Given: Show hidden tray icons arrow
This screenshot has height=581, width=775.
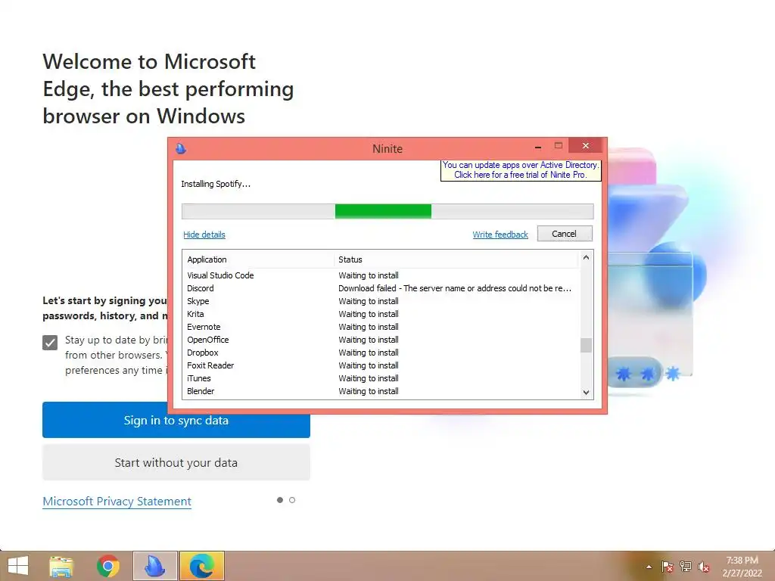Looking at the screenshot, I should coord(649,567).
